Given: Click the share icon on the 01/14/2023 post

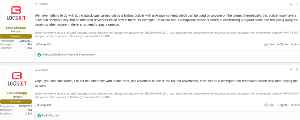Looking at the screenshot, I should [291, 70].
